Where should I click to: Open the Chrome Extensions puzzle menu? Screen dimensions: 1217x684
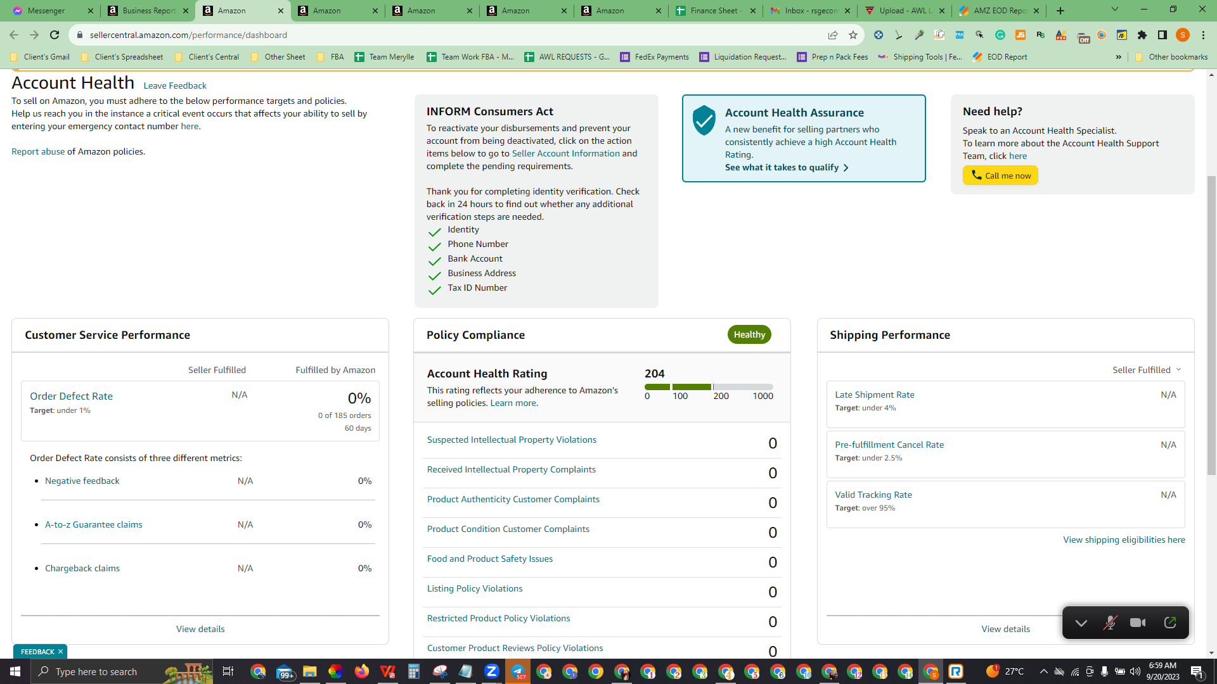[1142, 35]
